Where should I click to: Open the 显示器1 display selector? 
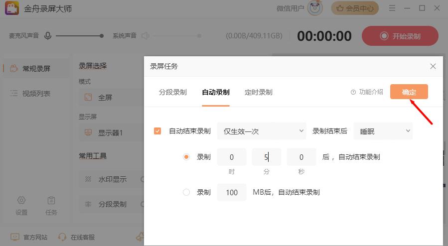(x=112, y=132)
